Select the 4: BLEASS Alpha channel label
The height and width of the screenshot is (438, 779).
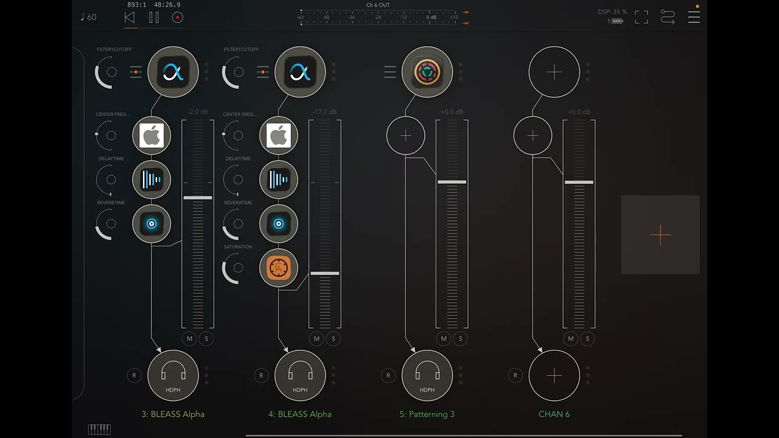click(x=300, y=414)
